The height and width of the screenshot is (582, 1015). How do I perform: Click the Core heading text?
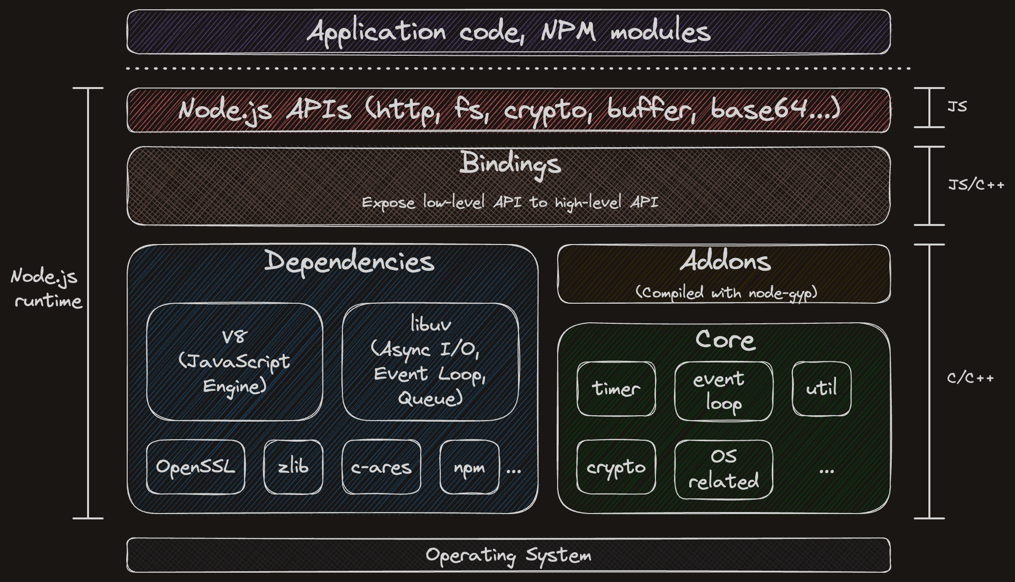(x=725, y=340)
